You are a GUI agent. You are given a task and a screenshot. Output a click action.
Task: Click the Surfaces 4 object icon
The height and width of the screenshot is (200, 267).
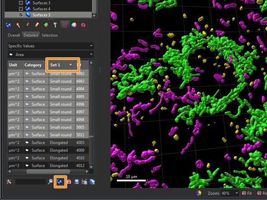pos(28,9)
